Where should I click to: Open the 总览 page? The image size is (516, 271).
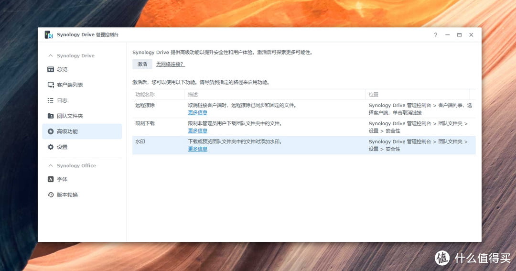point(82,69)
